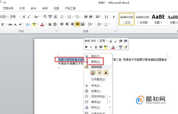The height and width of the screenshot is (114, 178).
Task: Open phonetic guide in the mini toolbar
Action: click(120, 47)
